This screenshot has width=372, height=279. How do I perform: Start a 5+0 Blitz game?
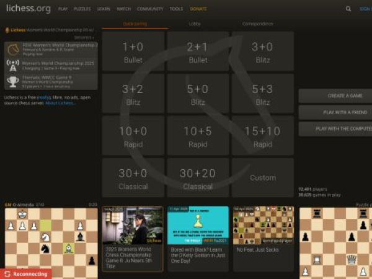[x=198, y=94]
